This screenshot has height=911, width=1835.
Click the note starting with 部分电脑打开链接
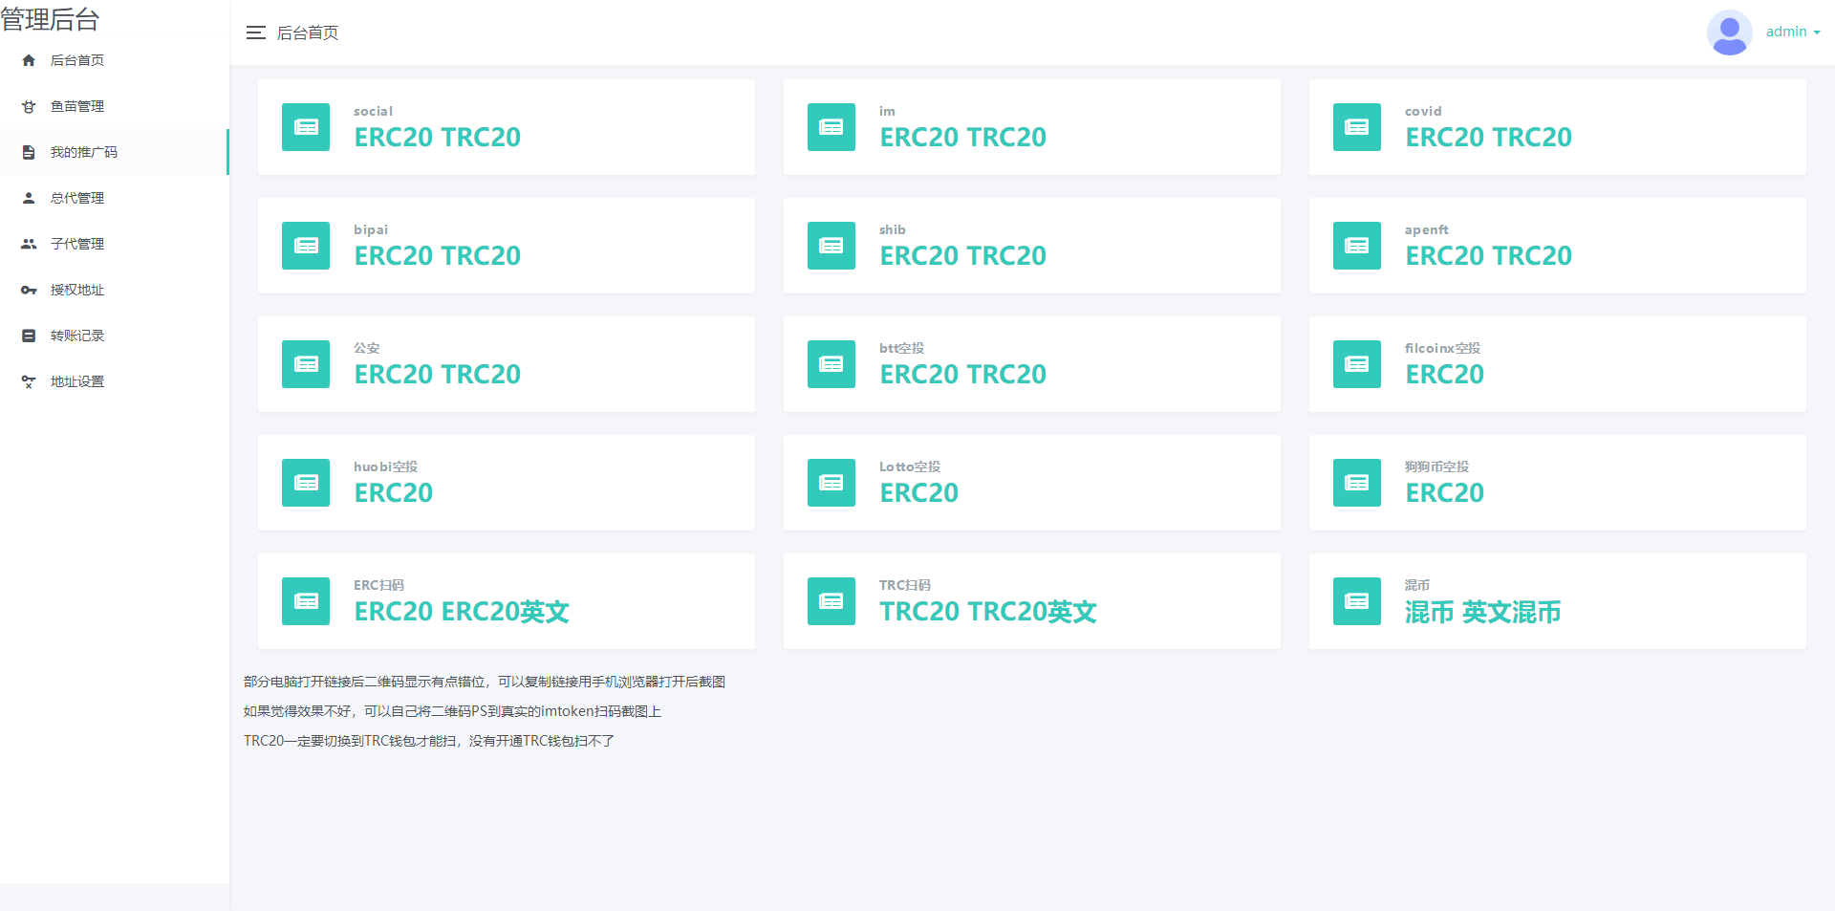485,682
